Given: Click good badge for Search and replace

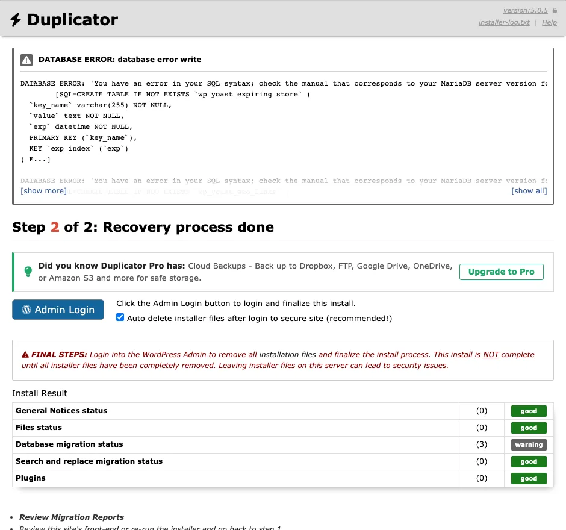Looking at the screenshot, I should click(x=529, y=461).
